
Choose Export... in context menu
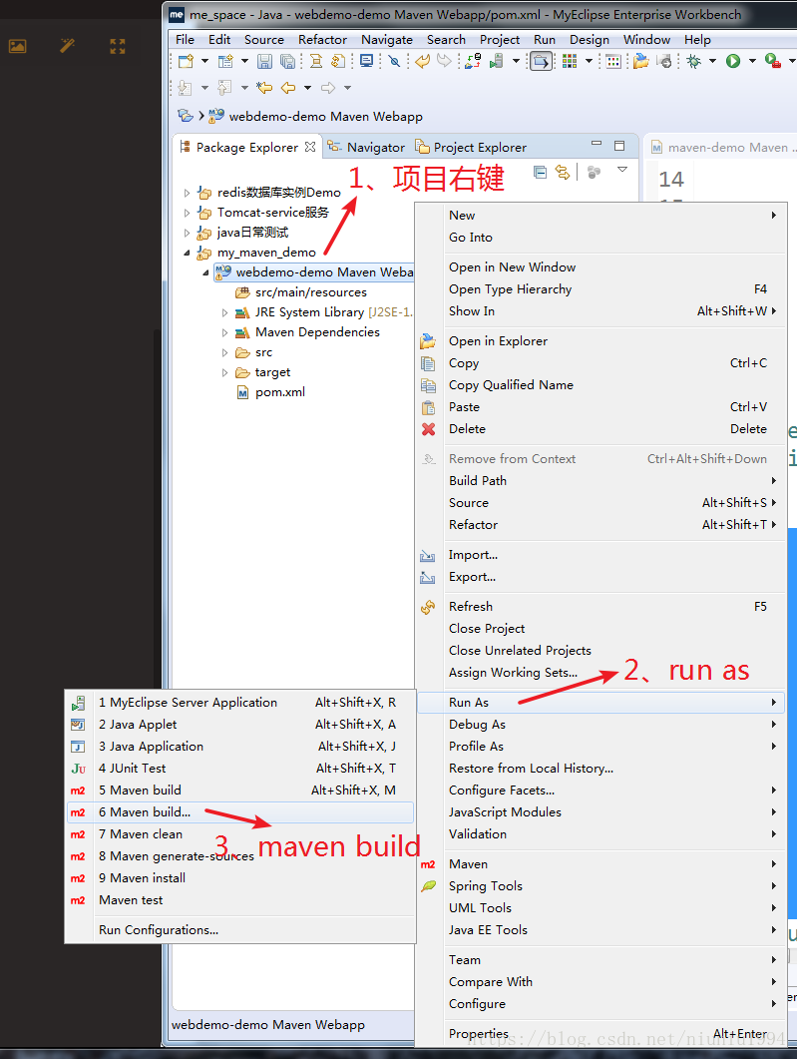(x=600, y=577)
